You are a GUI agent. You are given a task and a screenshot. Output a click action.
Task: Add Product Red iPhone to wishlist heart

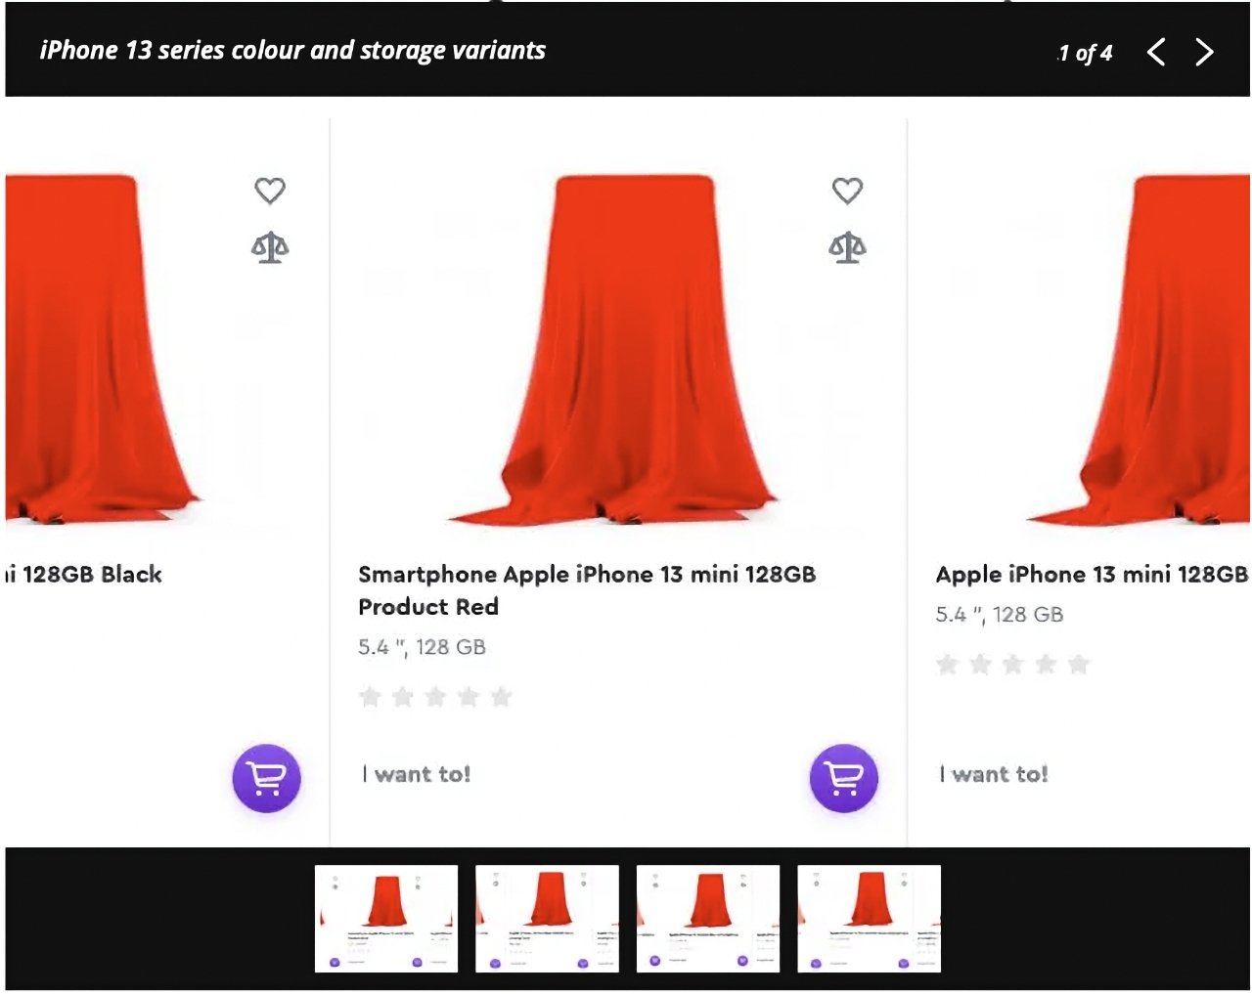pyautogui.click(x=847, y=191)
